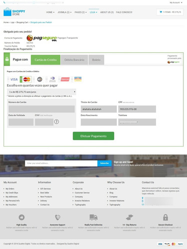This screenshot has width=187, height=249.
Task: Choose the Visa card brand
Action: tap(14, 79)
